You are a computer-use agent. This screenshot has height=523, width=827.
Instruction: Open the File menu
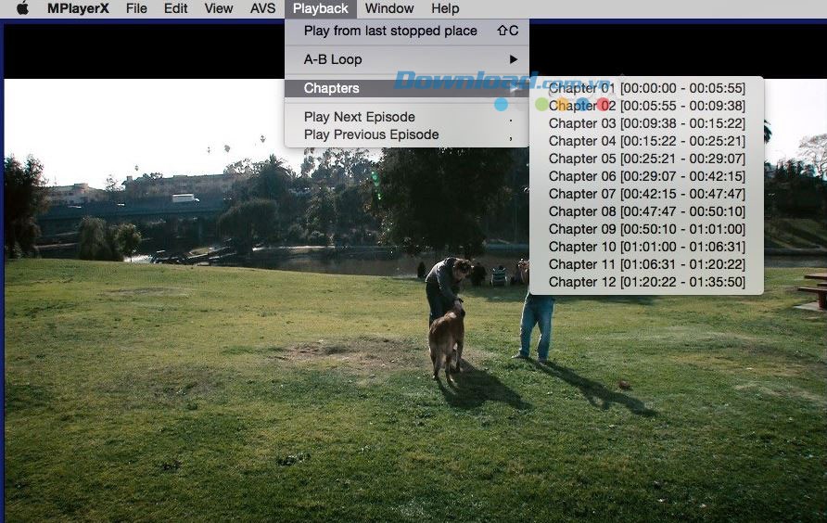pyautogui.click(x=136, y=8)
